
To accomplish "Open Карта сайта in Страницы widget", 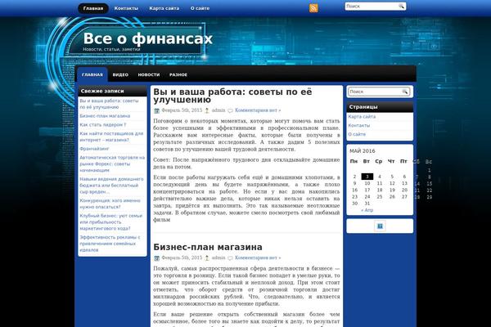I will pyautogui.click(x=362, y=116).
